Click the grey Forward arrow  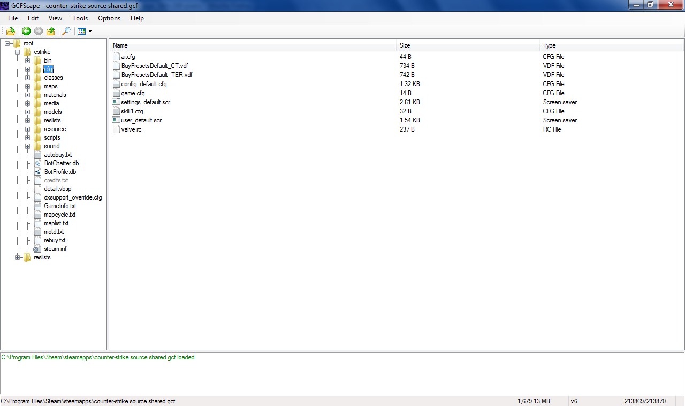coord(38,32)
